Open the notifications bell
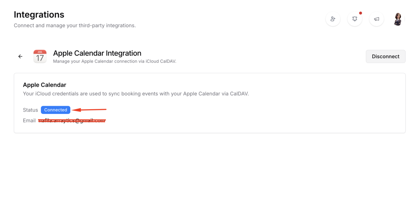 coord(355,19)
